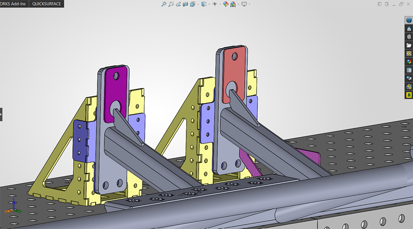Open the View Orientation cube icon
This screenshot has height=229, width=413.
coord(193,4)
